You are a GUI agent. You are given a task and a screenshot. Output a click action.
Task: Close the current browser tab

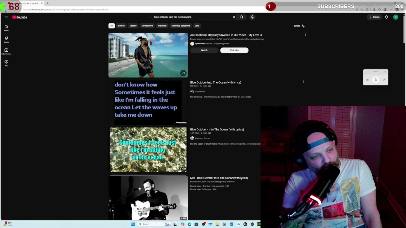pos(42,3)
